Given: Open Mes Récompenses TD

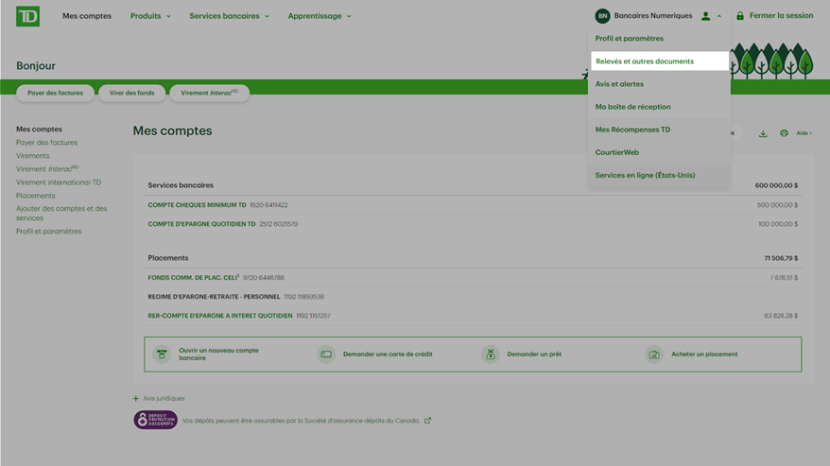Looking at the screenshot, I should 632,129.
